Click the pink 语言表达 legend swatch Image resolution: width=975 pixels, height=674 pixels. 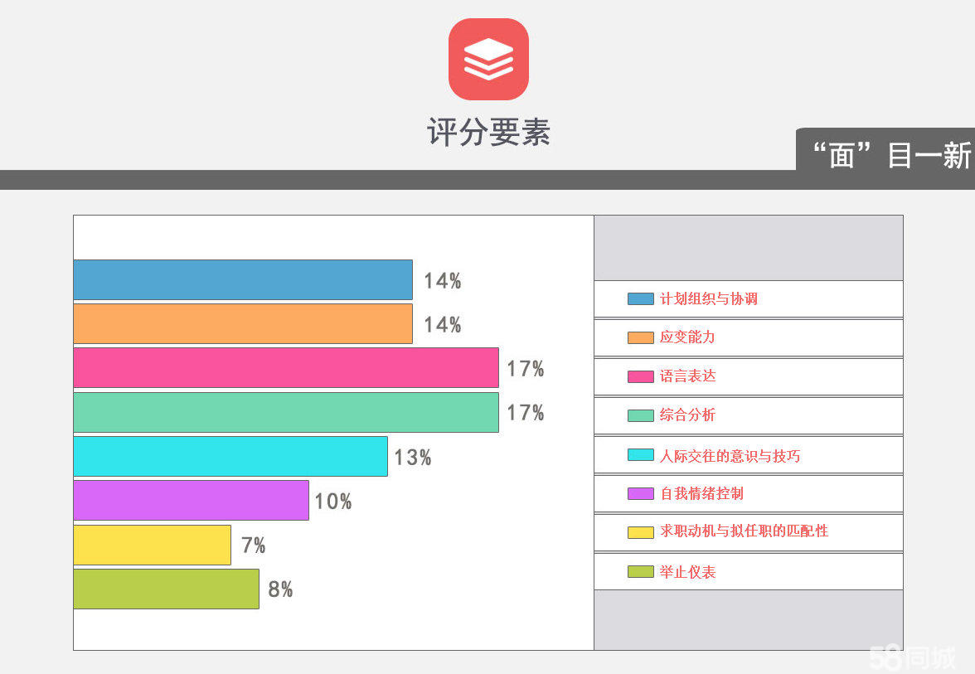tap(640, 376)
